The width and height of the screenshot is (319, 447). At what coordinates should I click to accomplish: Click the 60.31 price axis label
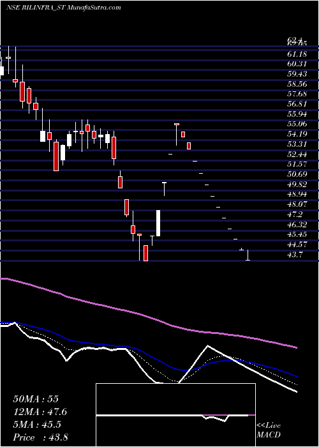pyautogui.click(x=297, y=64)
